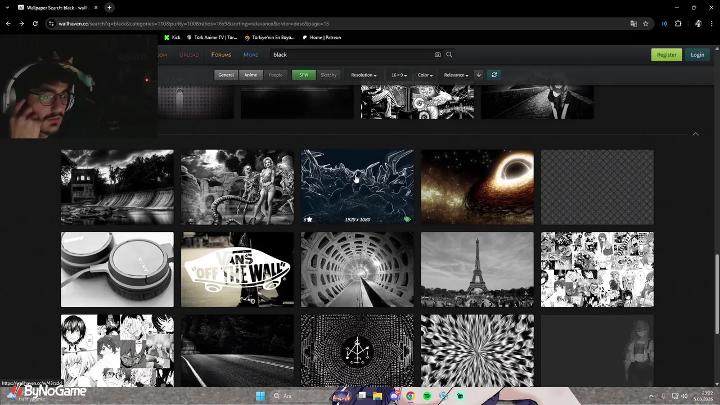This screenshot has width=720, height=405.
Task: Open the Forums menu item
Action: tap(221, 55)
